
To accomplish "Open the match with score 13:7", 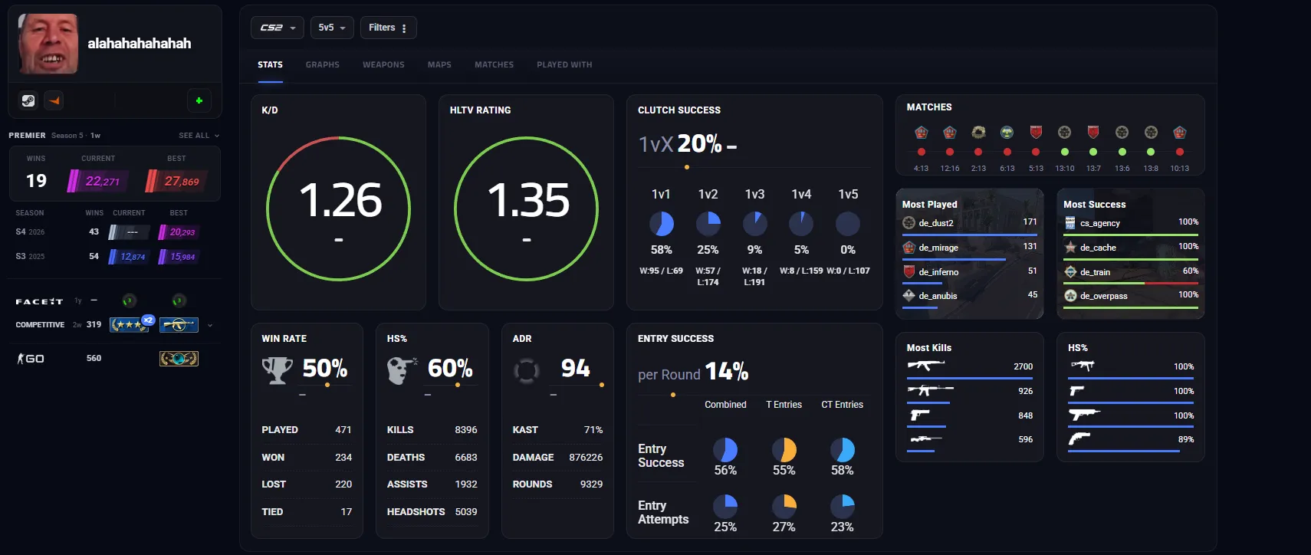I will (1093, 149).
